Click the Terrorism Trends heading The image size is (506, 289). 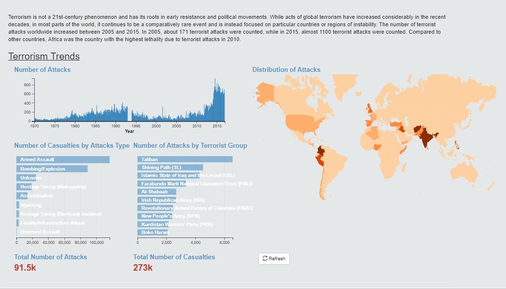[44, 56]
